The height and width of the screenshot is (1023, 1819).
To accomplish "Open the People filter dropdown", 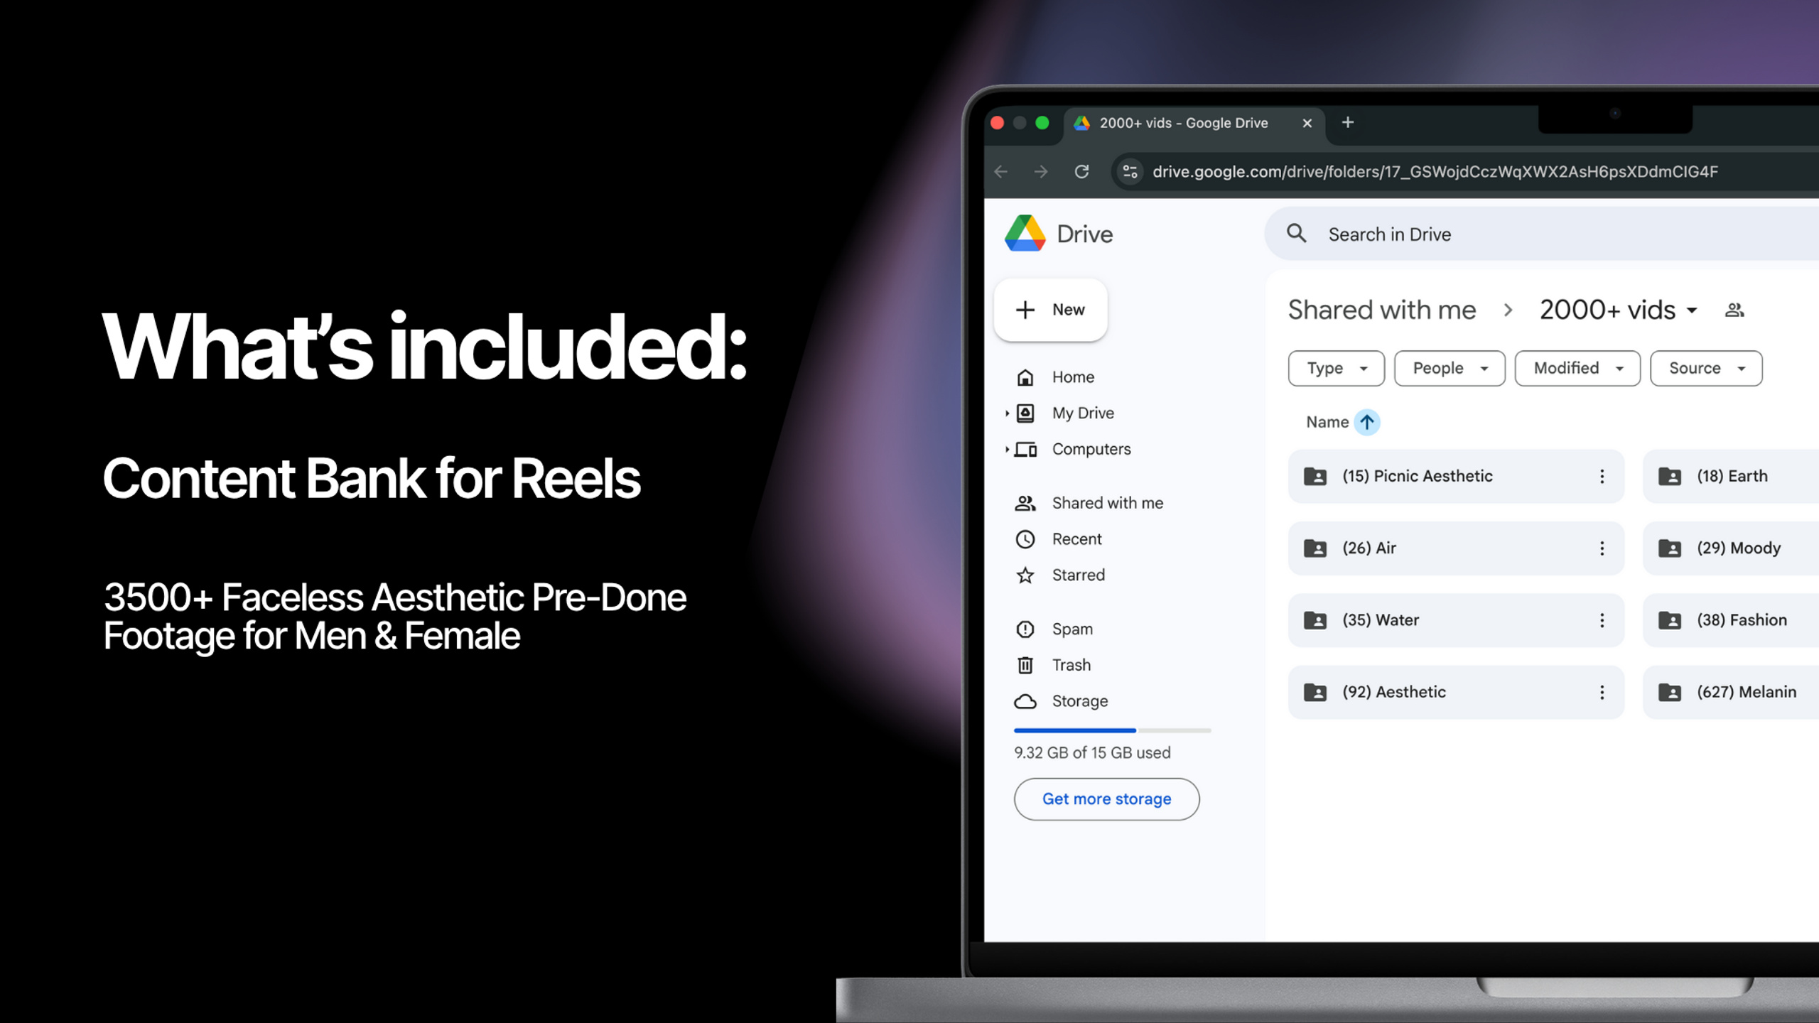I will [x=1449, y=368].
